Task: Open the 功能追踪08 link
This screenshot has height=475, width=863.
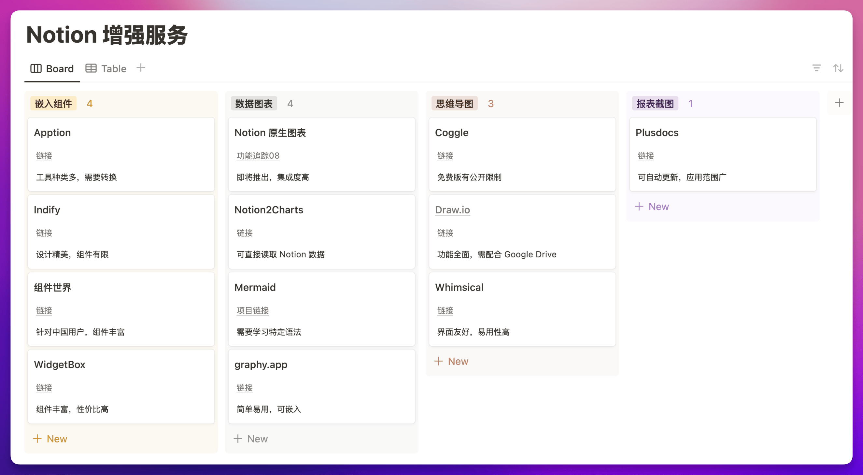Action: pyautogui.click(x=258, y=156)
